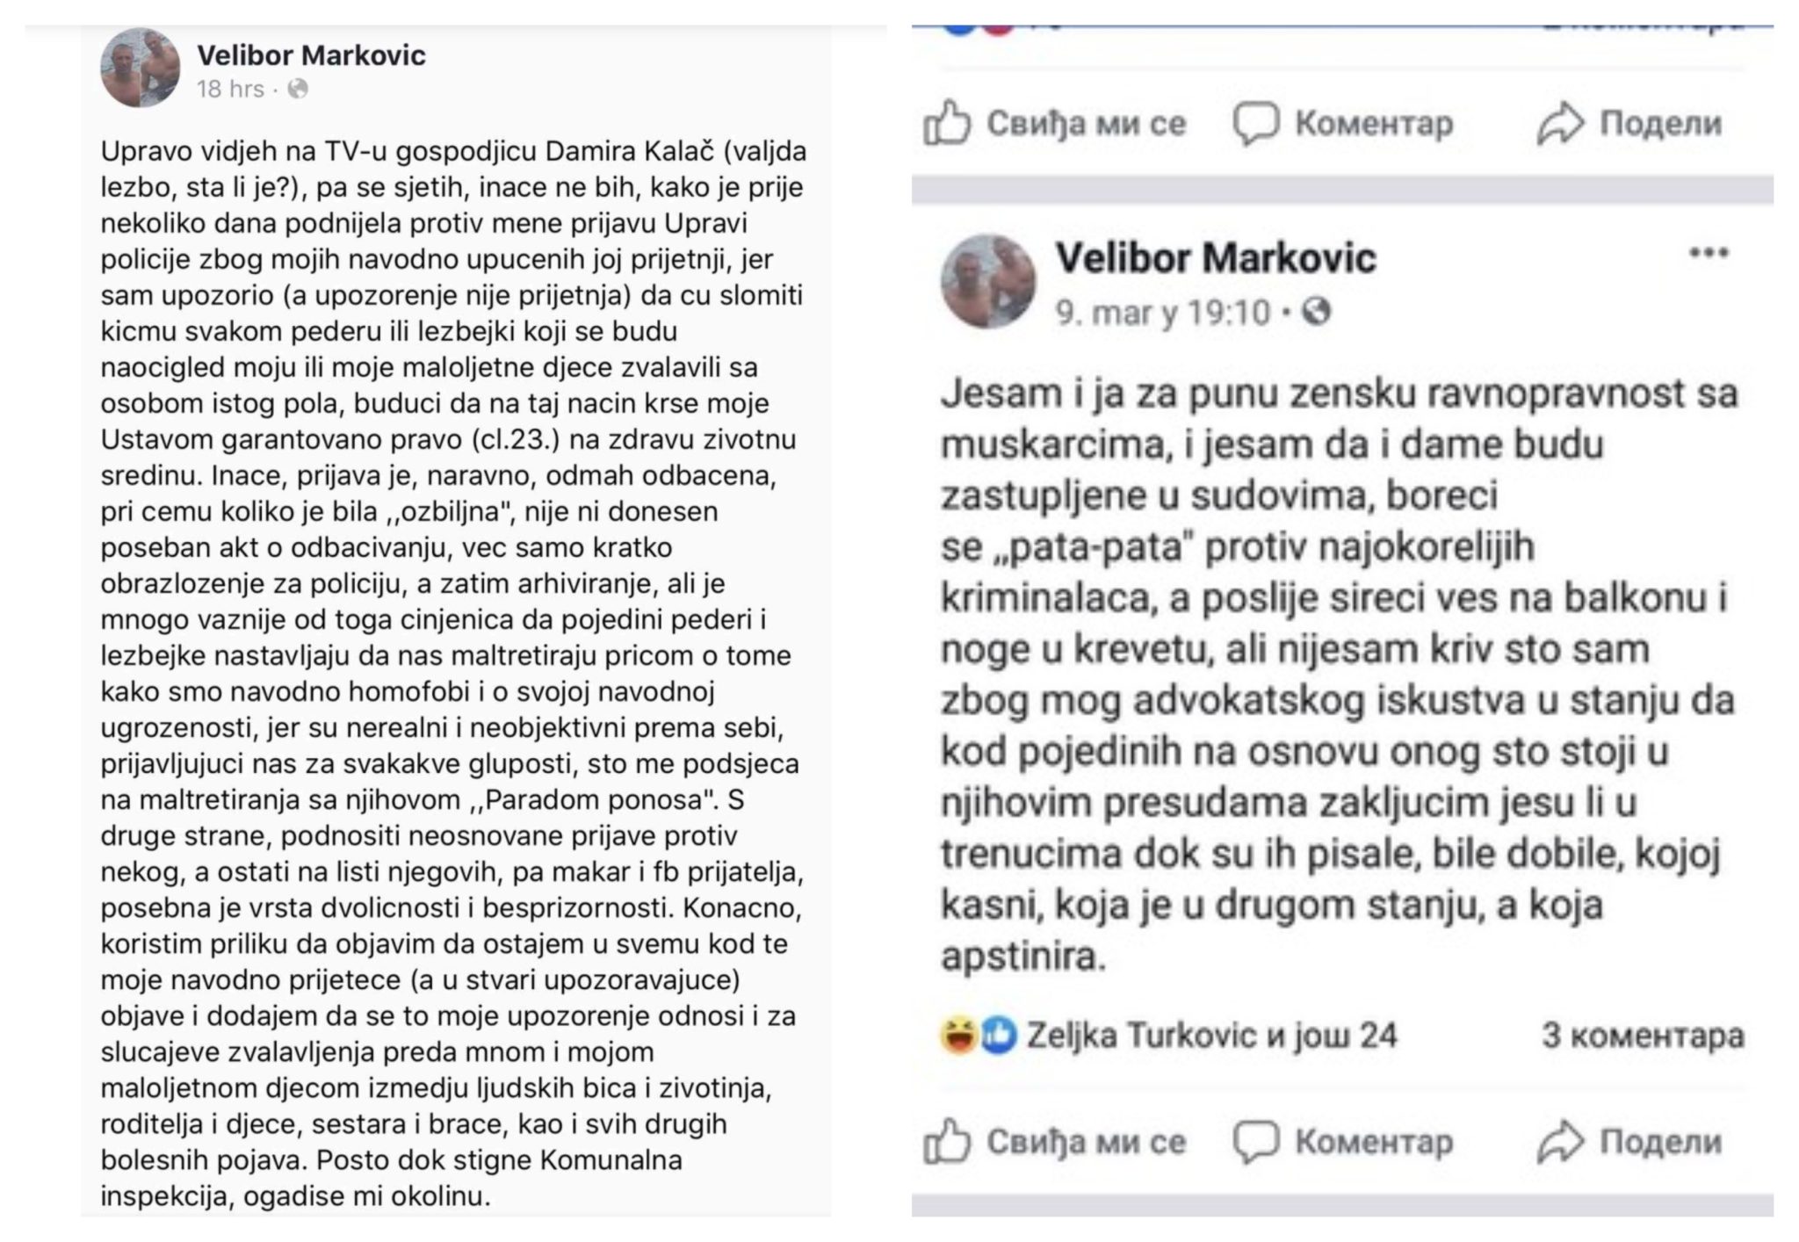Viewport: 1799px width, 1242px height.
Task: Click the top Подели share arrow icon
Action: pyautogui.click(x=1560, y=124)
